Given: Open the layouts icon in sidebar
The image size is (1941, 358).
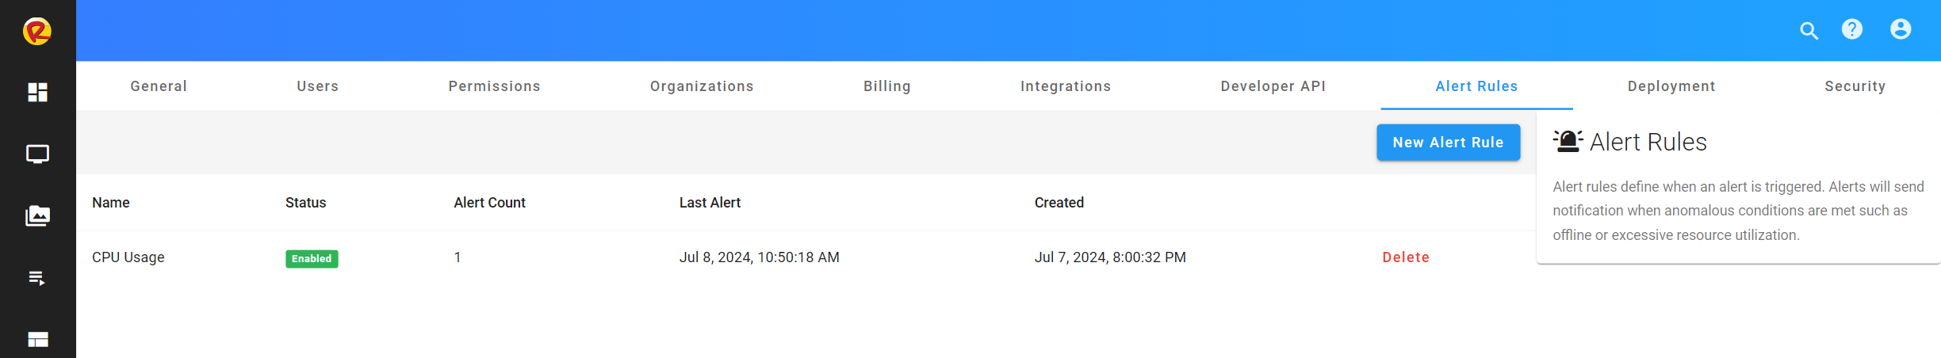Looking at the screenshot, I should (x=37, y=340).
